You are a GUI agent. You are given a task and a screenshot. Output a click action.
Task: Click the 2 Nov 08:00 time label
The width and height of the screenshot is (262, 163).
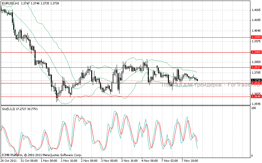[89, 161]
